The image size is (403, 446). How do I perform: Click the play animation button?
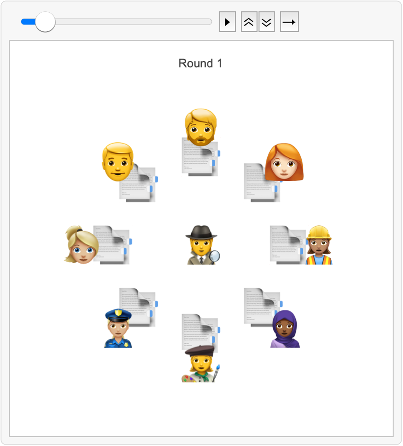pyautogui.click(x=228, y=22)
